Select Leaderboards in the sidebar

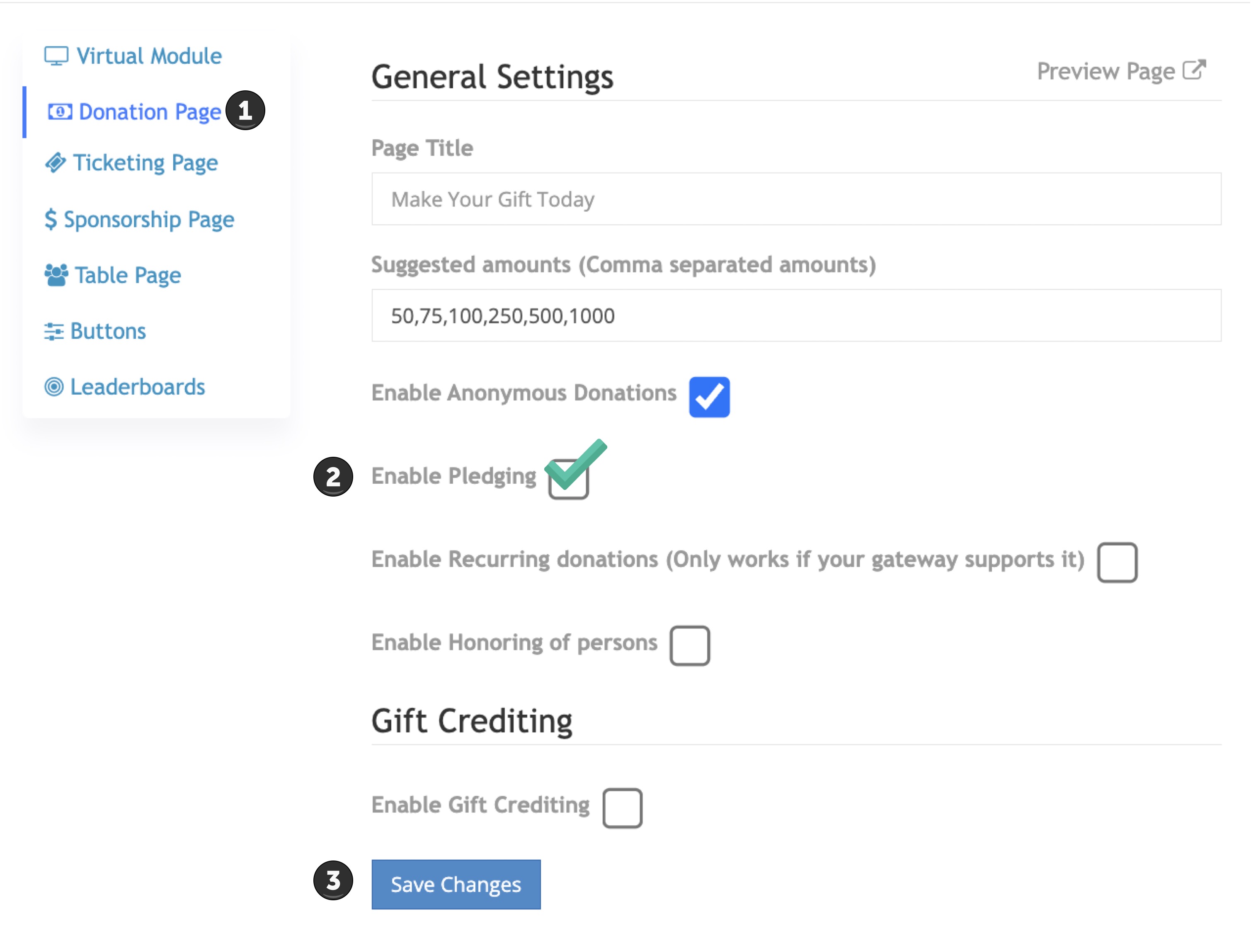coord(125,387)
